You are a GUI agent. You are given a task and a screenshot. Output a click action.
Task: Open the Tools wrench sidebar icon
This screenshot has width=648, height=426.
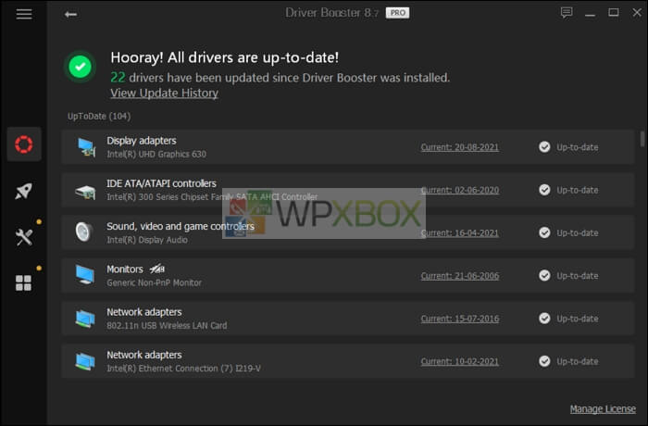[x=24, y=237]
